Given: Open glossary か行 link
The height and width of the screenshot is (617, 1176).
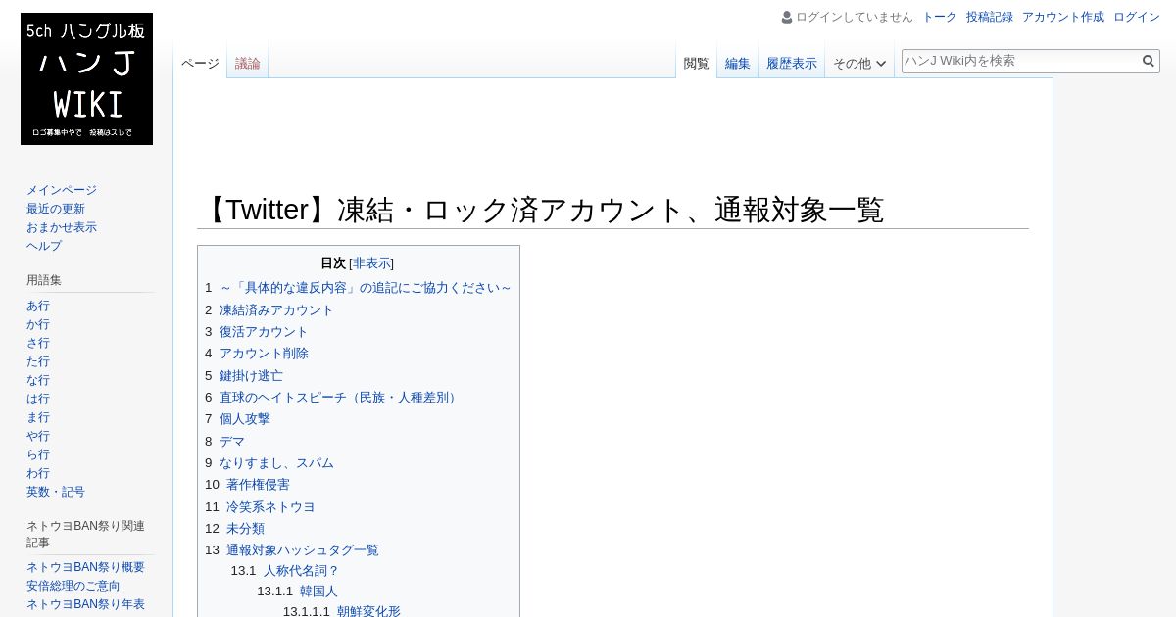Looking at the screenshot, I should tap(38, 324).
